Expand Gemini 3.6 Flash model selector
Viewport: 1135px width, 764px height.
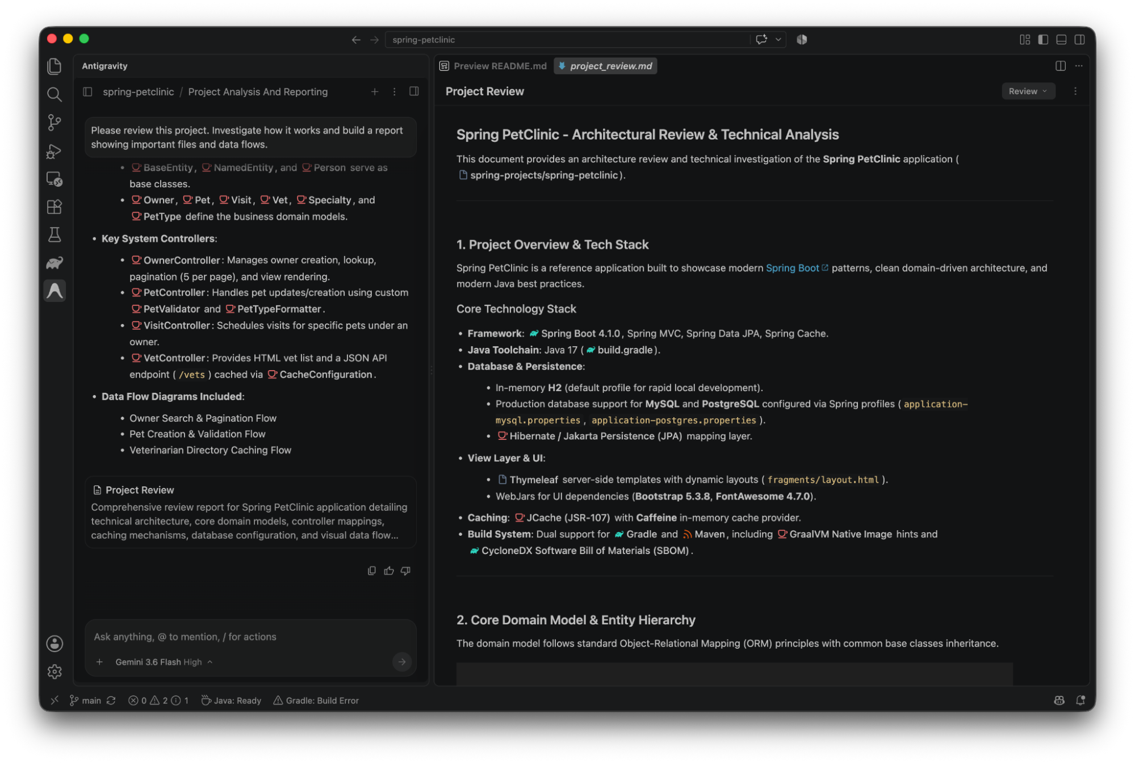(164, 662)
